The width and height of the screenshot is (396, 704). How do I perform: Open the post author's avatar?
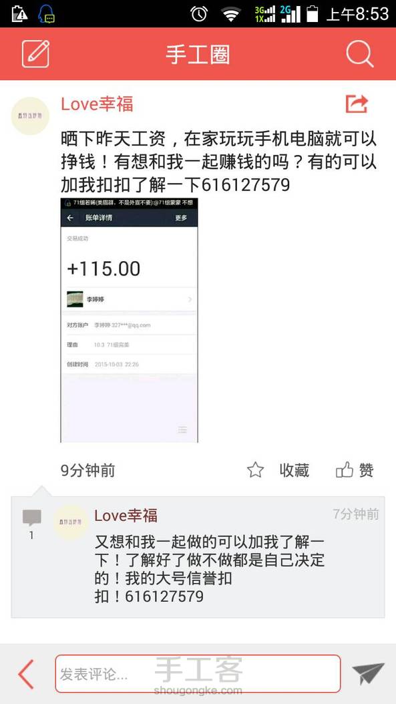(x=30, y=116)
